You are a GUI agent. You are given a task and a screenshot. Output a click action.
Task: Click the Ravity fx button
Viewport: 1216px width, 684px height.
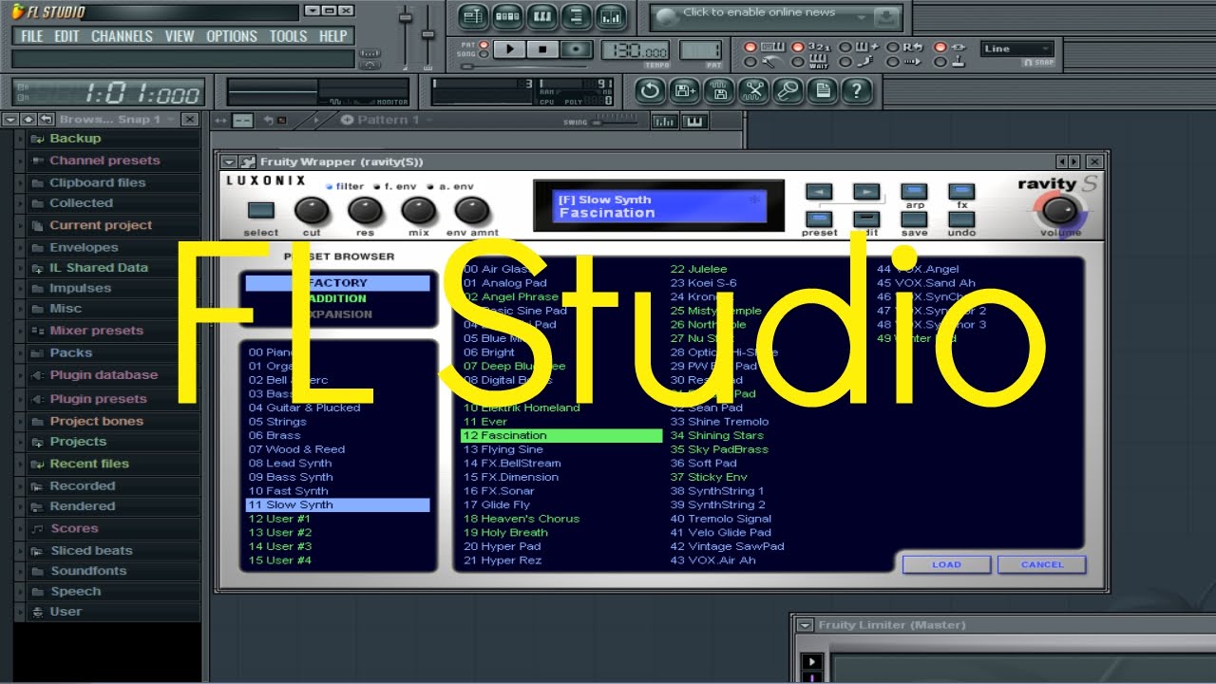point(961,192)
